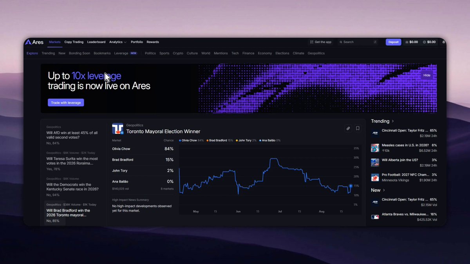Screen dimensions: 470x264
Task: Select the Olivia Chow market row
Action: [x=143, y=149]
